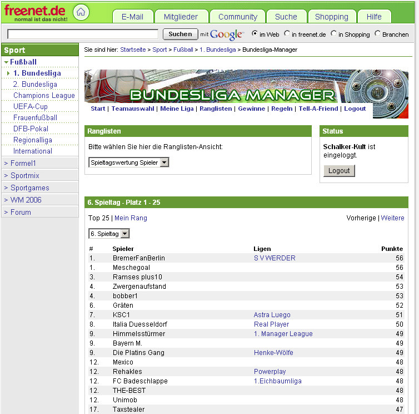Open Regeln in the manager menu
This screenshot has width=419, height=414.
[282, 109]
